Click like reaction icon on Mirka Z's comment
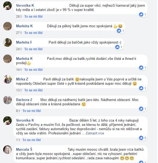The height and width of the screenshot is (163, 158). tap(141, 88)
